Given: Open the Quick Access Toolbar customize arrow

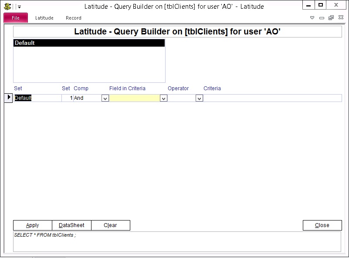Looking at the screenshot, I should (x=20, y=7).
